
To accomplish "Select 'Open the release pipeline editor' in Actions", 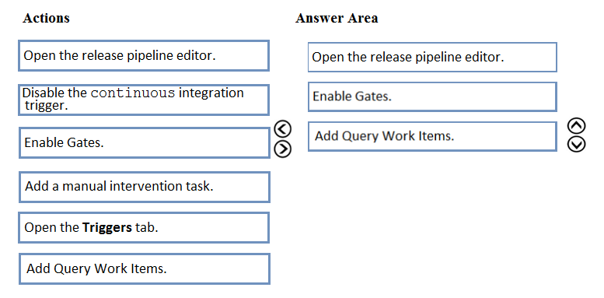I will pos(144,55).
